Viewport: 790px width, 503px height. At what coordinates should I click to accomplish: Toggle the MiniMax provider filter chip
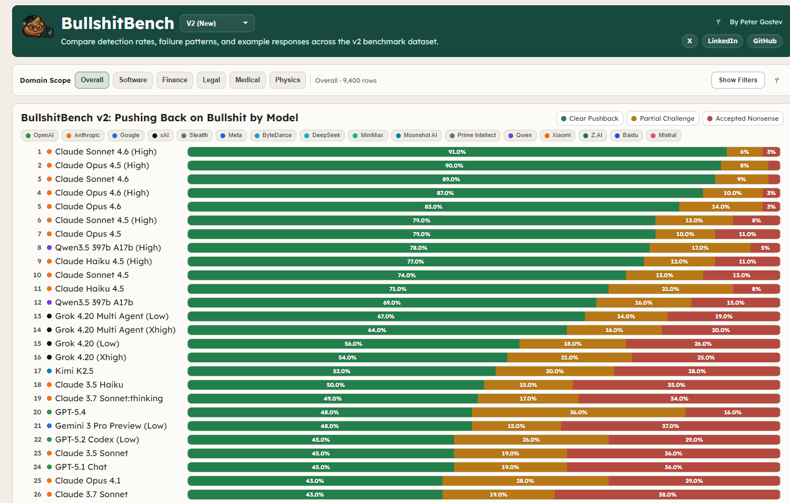coord(368,136)
